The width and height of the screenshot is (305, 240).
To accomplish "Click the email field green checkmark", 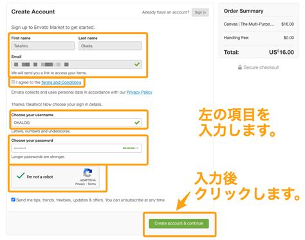I will 137,64.
